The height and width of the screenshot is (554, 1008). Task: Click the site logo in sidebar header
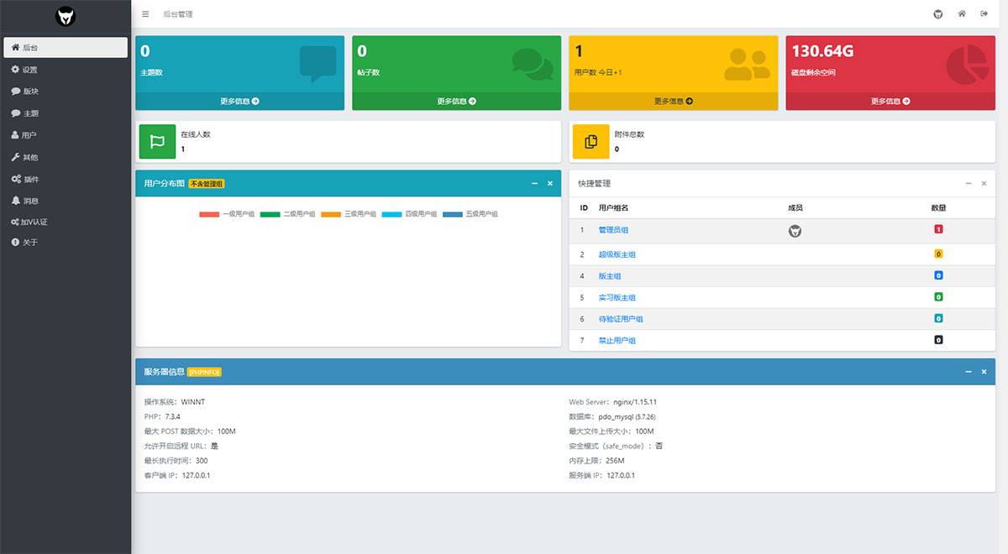[66, 16]
